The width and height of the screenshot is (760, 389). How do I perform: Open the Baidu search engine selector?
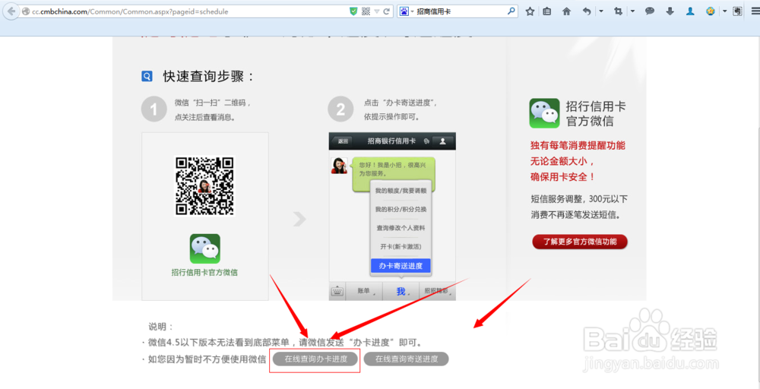[x=406, y=11]
